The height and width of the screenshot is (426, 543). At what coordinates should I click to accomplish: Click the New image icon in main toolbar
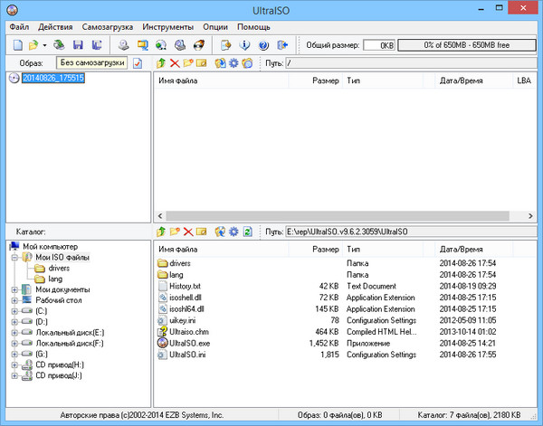pos(16,44)
